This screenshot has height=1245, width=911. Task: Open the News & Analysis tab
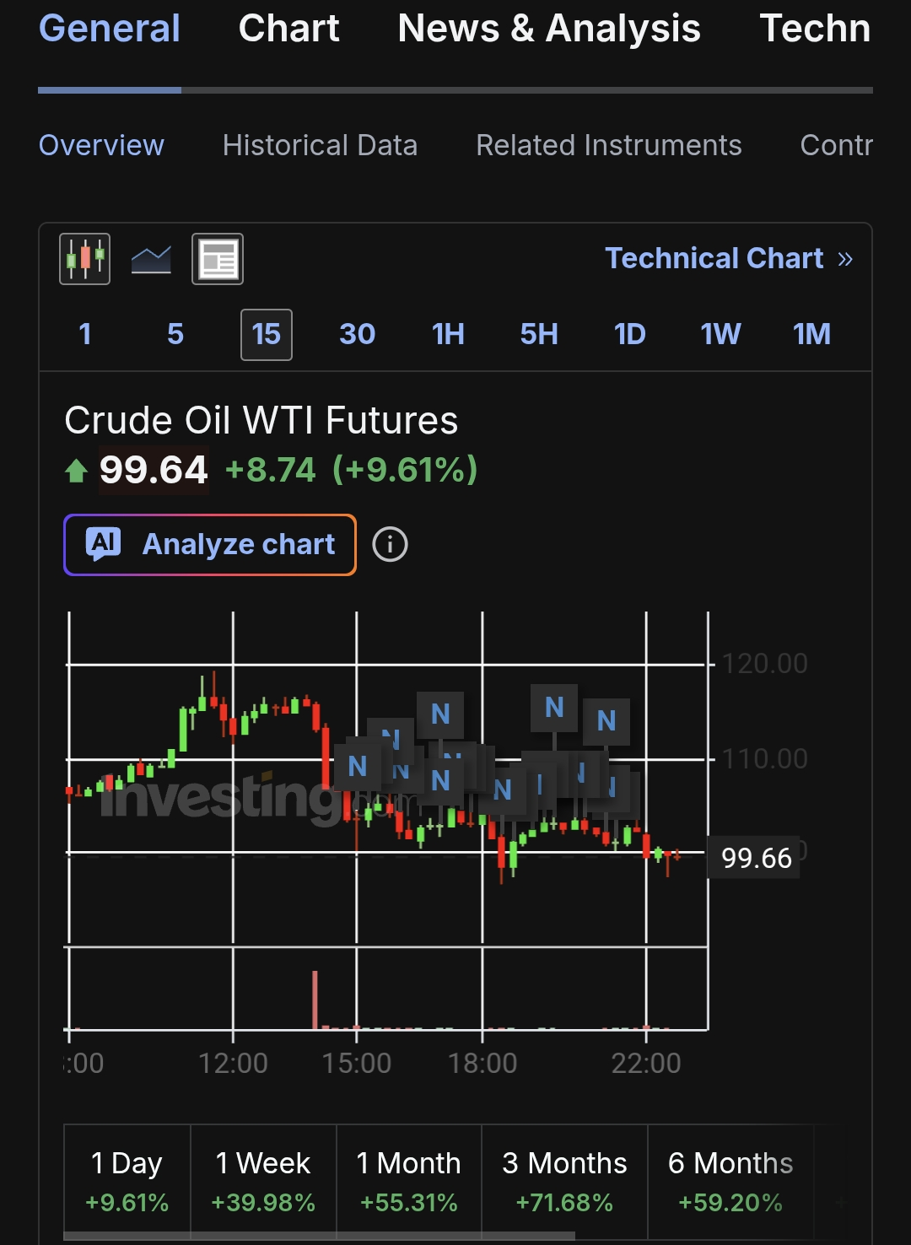coord(549,29)
